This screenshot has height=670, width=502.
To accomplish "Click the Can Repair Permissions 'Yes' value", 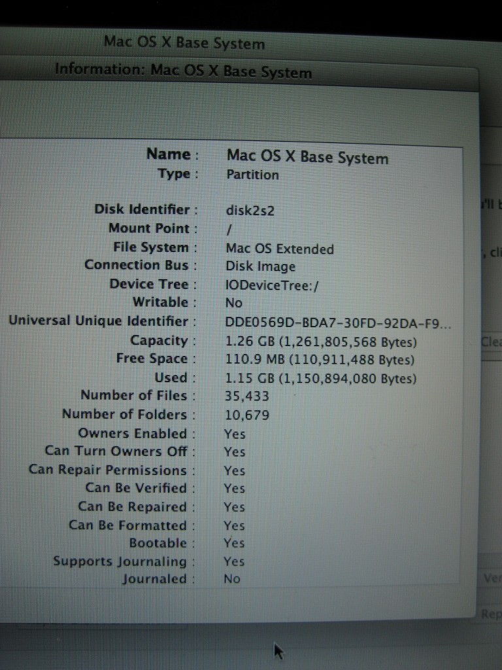I will tap(235, 471).
